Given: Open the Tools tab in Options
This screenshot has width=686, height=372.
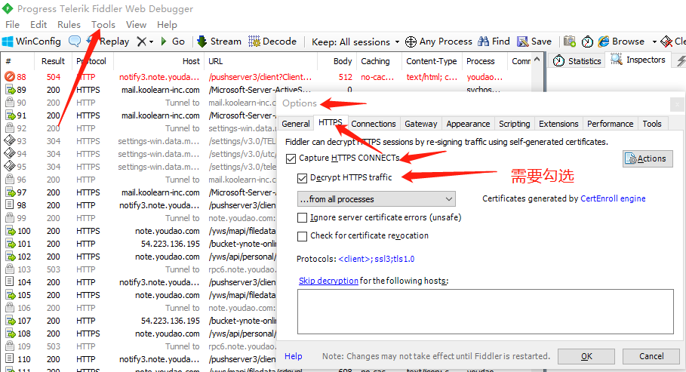Looking at the screenshot, I should (652, 124).
